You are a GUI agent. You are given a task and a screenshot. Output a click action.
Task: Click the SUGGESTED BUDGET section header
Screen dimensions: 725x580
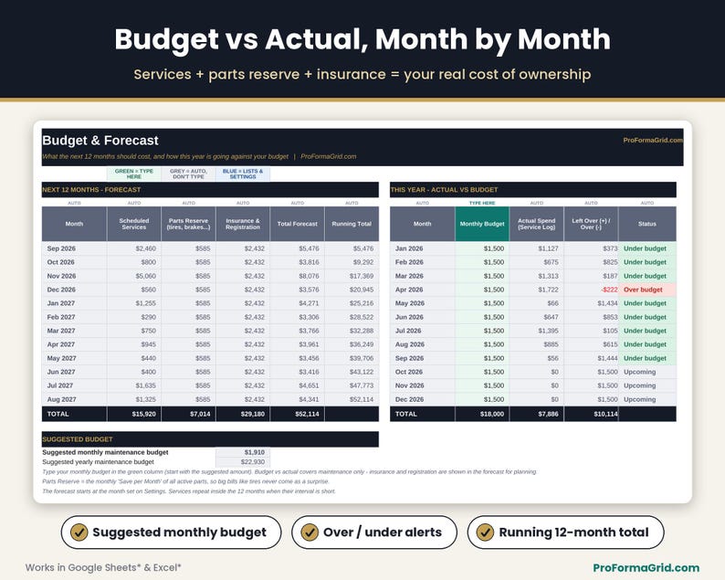click(210, 439)
